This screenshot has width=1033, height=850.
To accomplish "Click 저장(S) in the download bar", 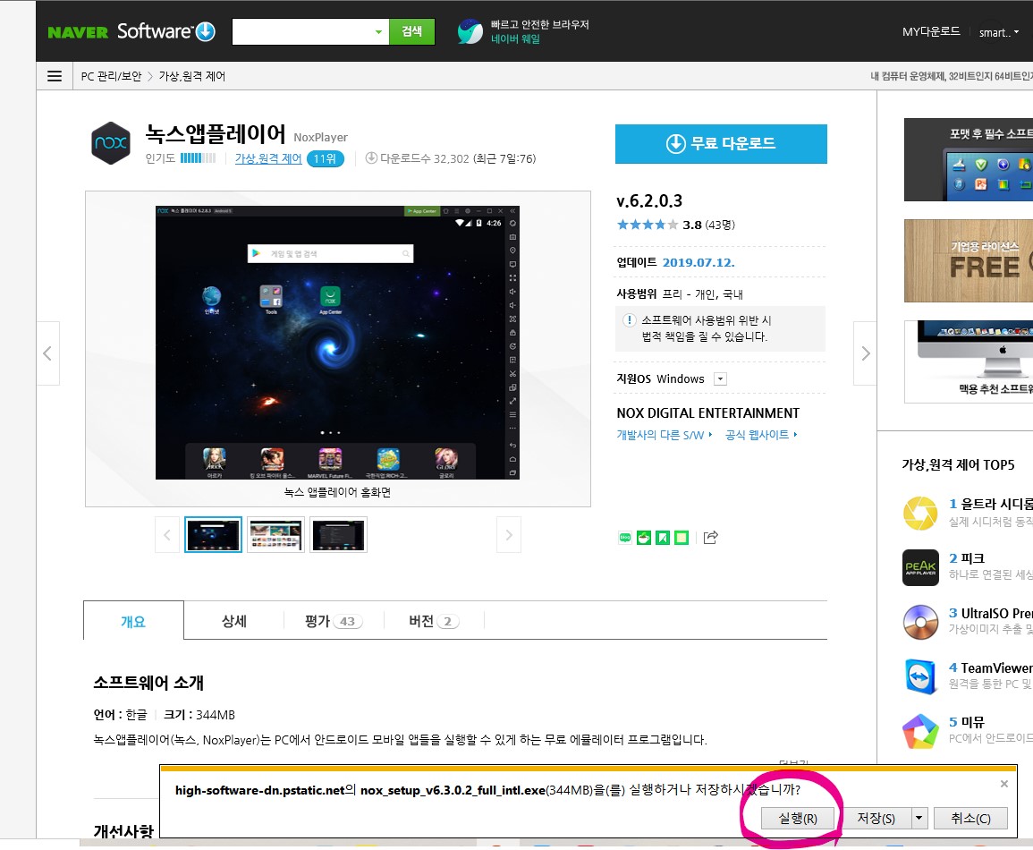I will click(x=876, y=819).
